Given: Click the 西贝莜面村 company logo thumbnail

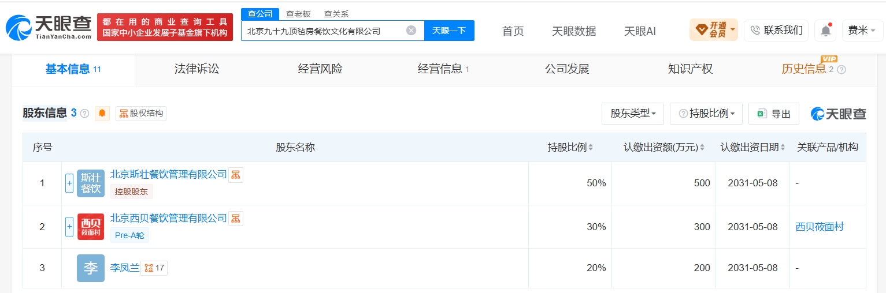Looking at the screenshot, I should 91,227.
